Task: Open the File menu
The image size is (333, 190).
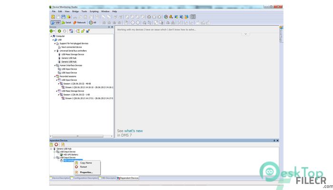Action: pos(53,11)
